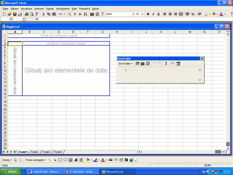Expand the PivotTable dropdown menu
The image size is (233, 175).
click(125, 64)
